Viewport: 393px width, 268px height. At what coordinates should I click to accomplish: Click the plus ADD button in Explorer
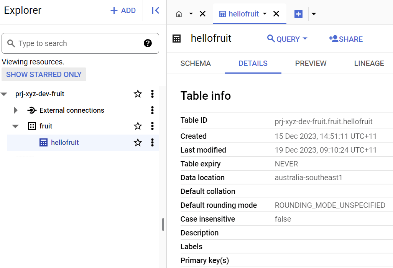click(x=123, y=10)
